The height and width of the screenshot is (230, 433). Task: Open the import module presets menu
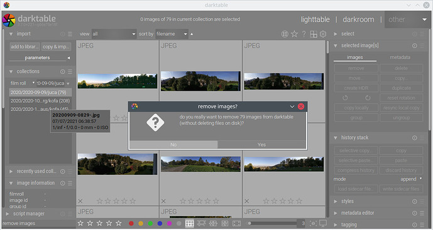click(70, 34)
